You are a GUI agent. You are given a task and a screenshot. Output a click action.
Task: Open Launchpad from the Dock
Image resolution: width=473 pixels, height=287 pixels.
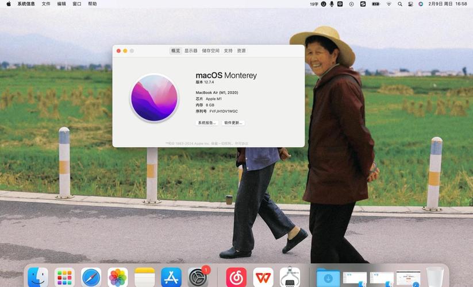click(x=64, y=277)
